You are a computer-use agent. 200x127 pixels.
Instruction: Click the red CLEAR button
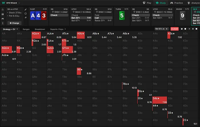click(x=175, y=29)
